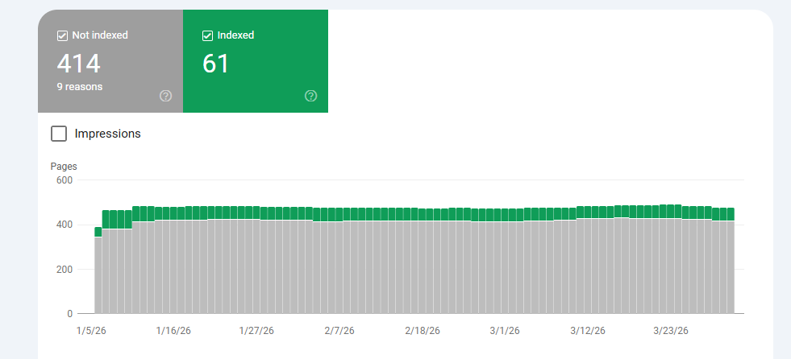Uncheck the Not indexed checkbox

pos(62,35)
